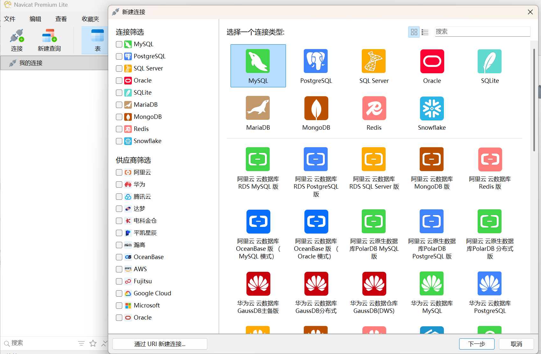
Task: Click the 连接 toolbar button in main window
Action: 17,40
